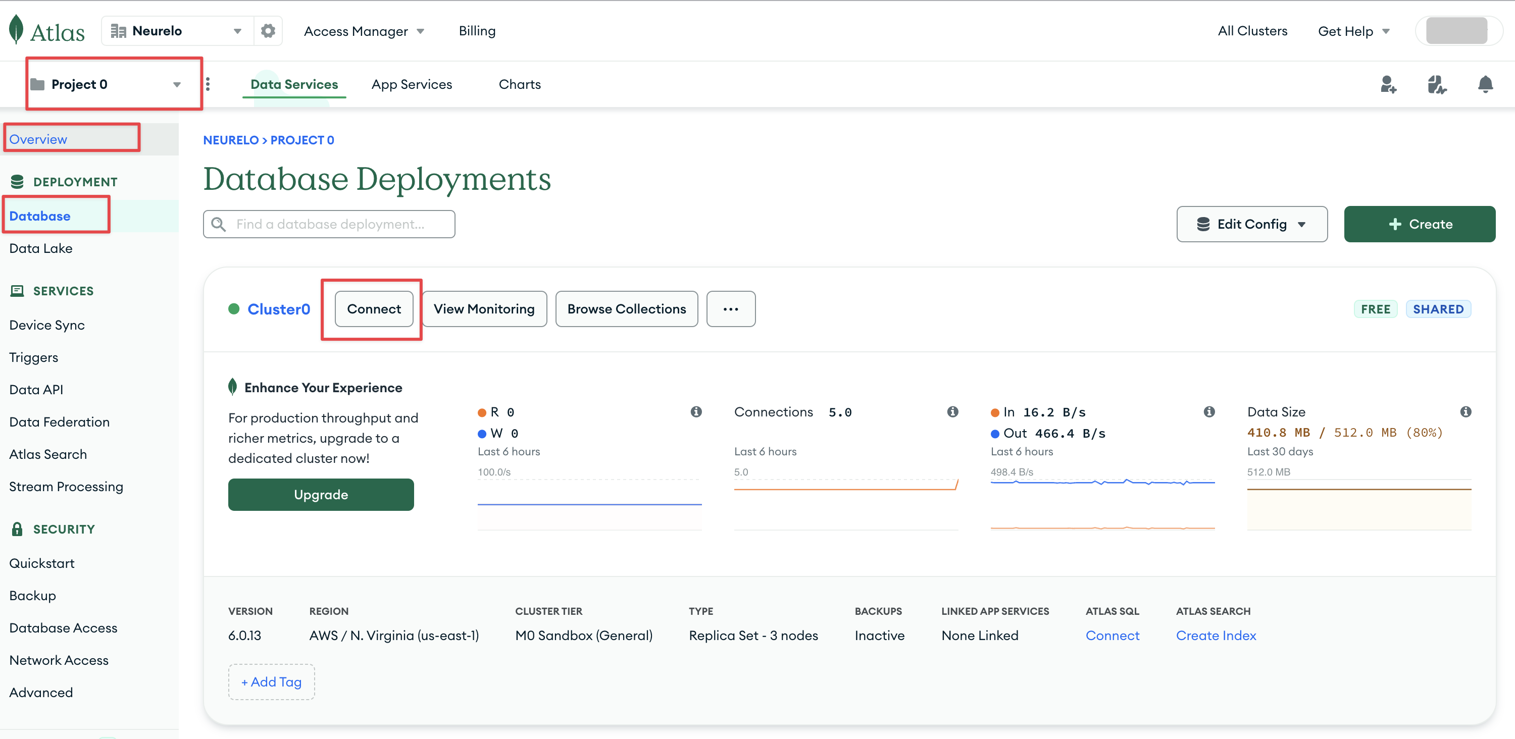Switch to the App Services tab
1515x739 pixels.
[412, 84]
